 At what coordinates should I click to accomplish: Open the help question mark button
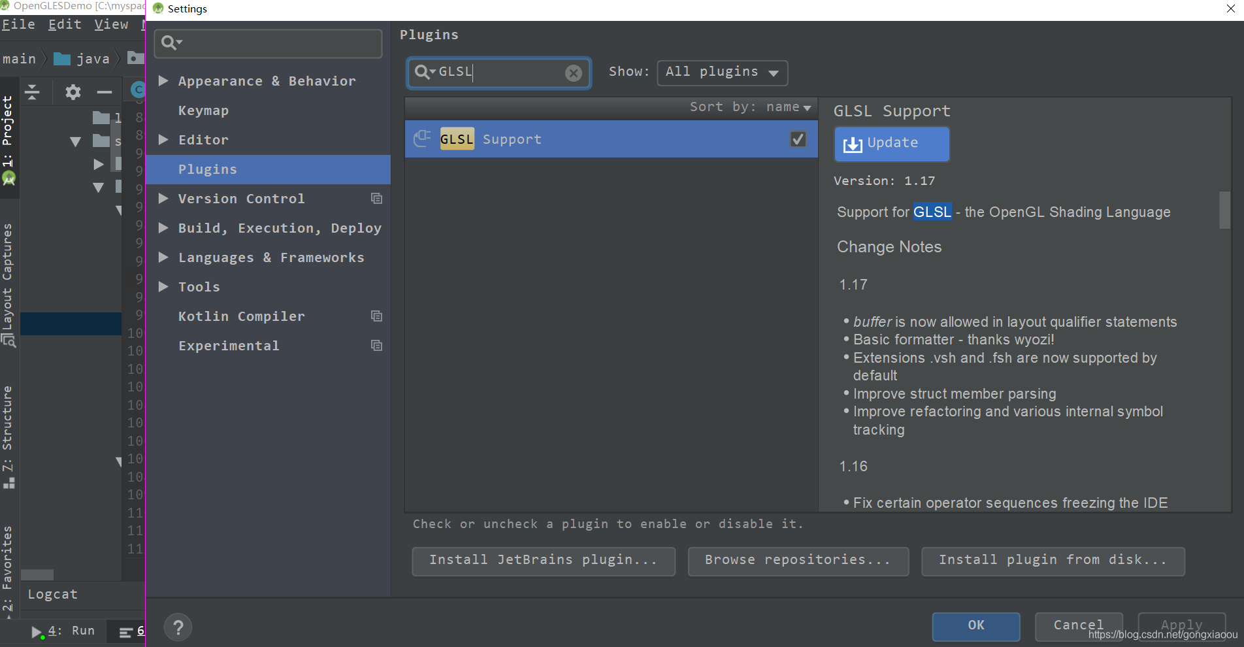coord(178,628)
